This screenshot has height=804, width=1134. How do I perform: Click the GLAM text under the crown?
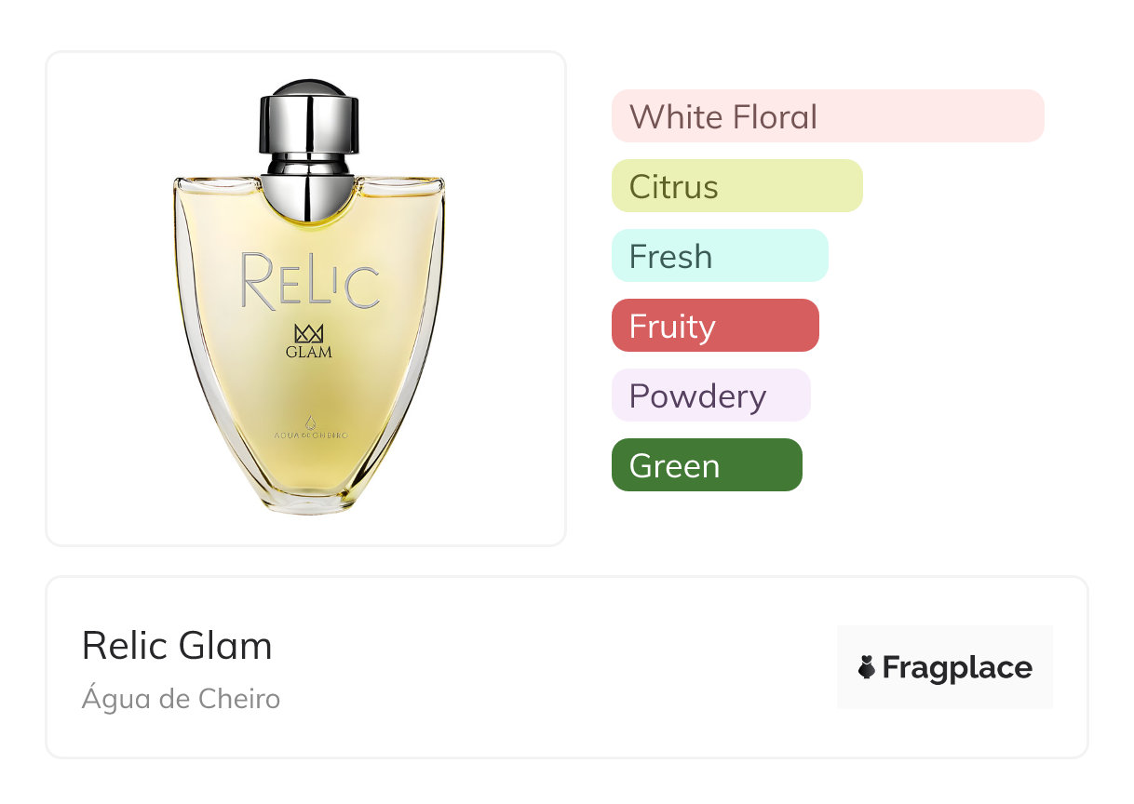coord(309,352)
